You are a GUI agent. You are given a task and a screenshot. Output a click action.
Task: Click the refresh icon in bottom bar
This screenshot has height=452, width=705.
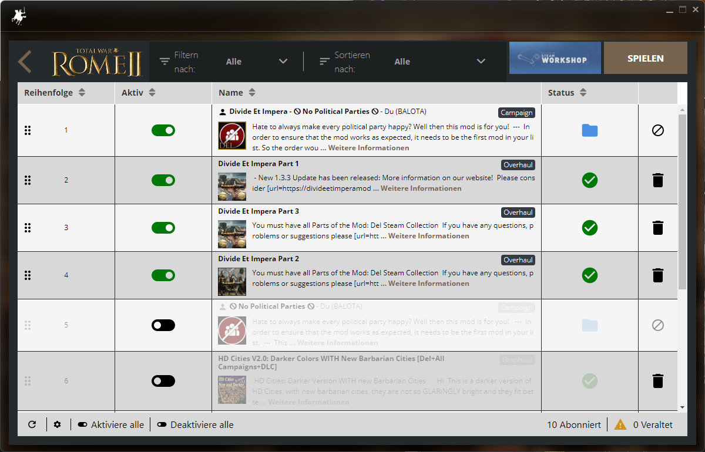pyautogui.click(x=32, y=424)
